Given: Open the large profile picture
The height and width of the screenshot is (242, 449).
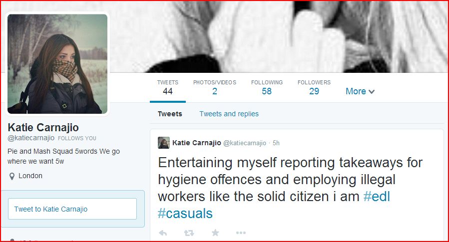Looking at the screenshot, I should point(57,64).
